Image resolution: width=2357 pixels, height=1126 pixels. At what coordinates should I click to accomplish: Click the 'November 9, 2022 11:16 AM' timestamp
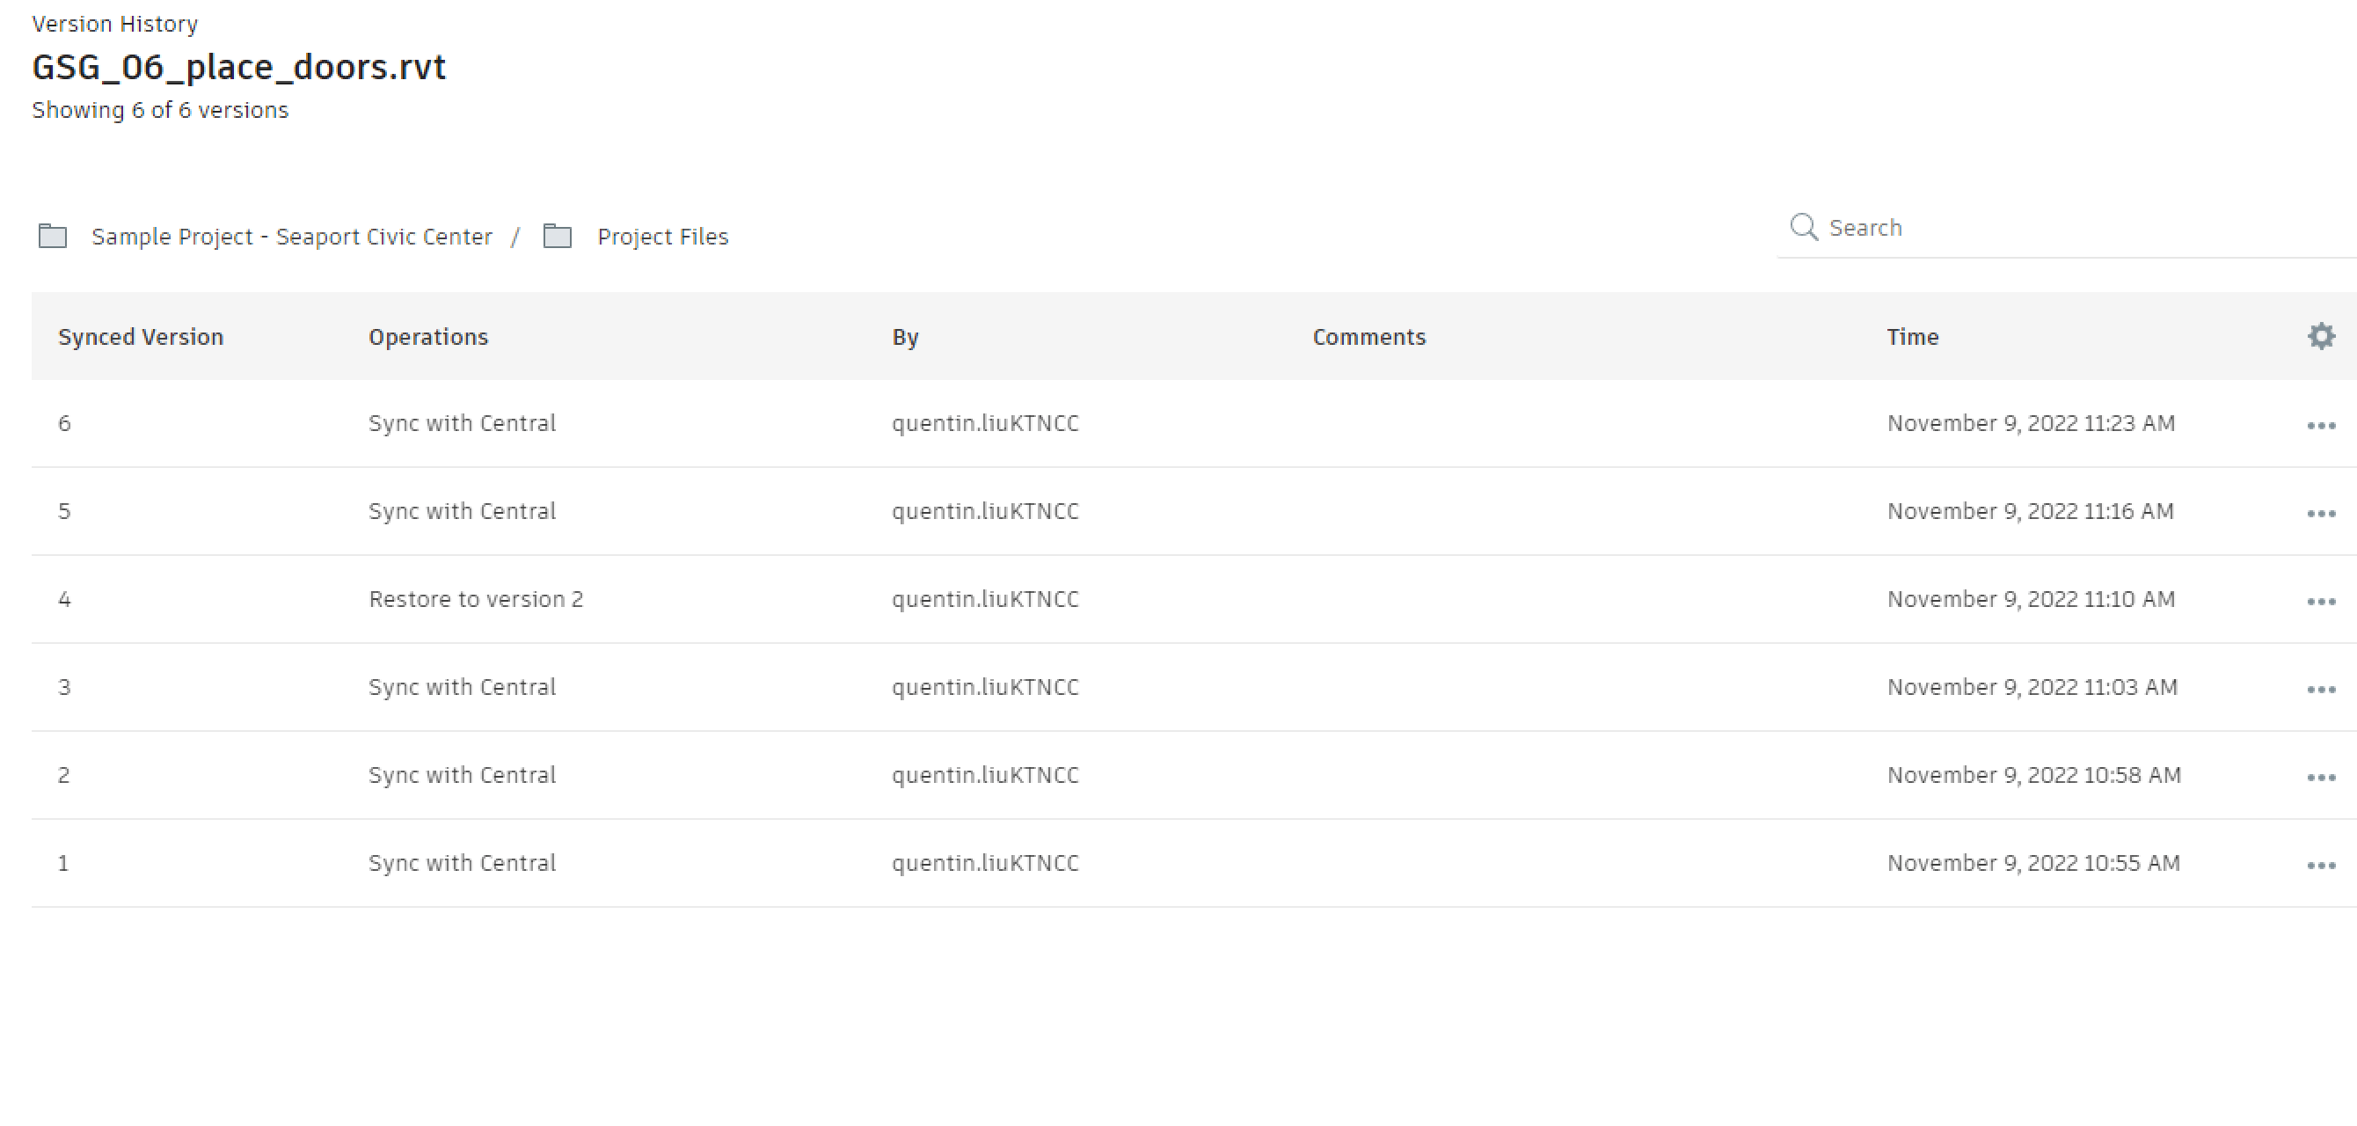coord(2031,511)
